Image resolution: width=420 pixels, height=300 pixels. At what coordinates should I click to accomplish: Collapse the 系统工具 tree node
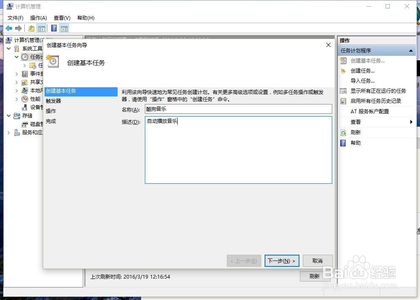[8, 48]
